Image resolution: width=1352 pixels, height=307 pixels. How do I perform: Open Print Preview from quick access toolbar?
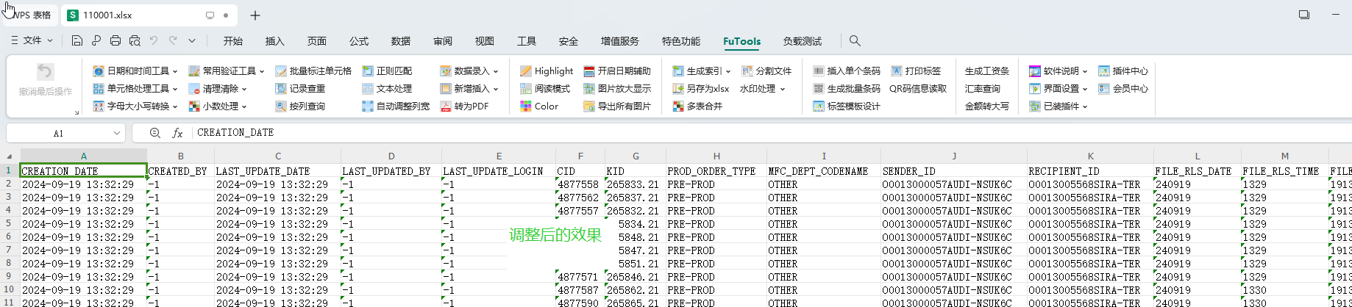coord(135,41)
